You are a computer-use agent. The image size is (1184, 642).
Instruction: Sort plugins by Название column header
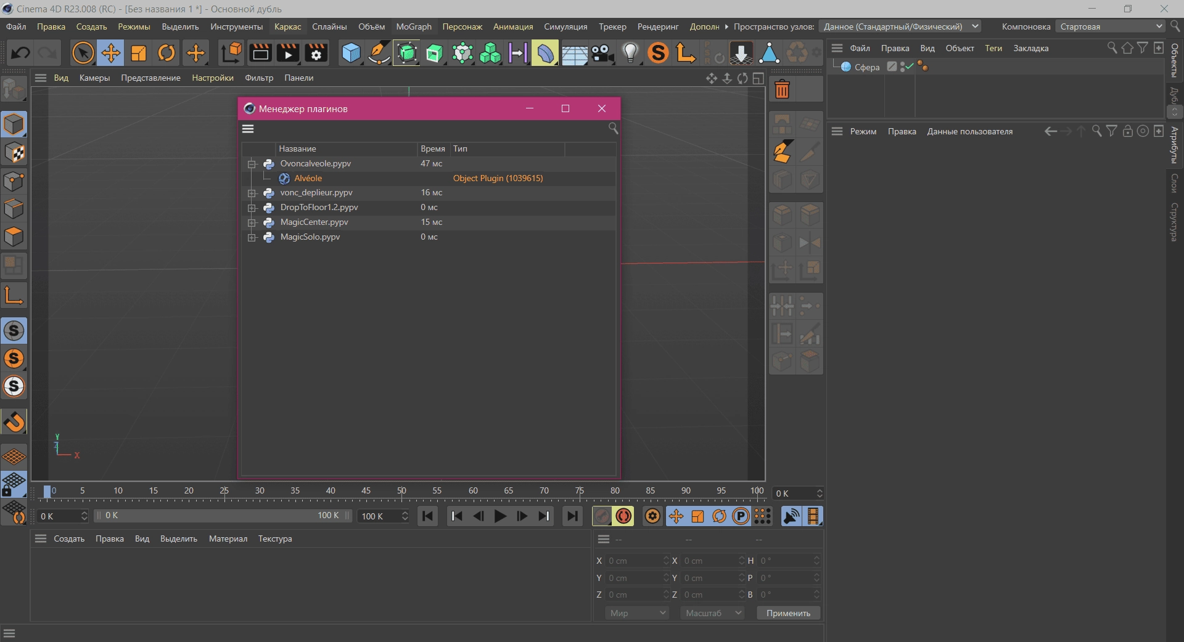(x=347, y=148)
